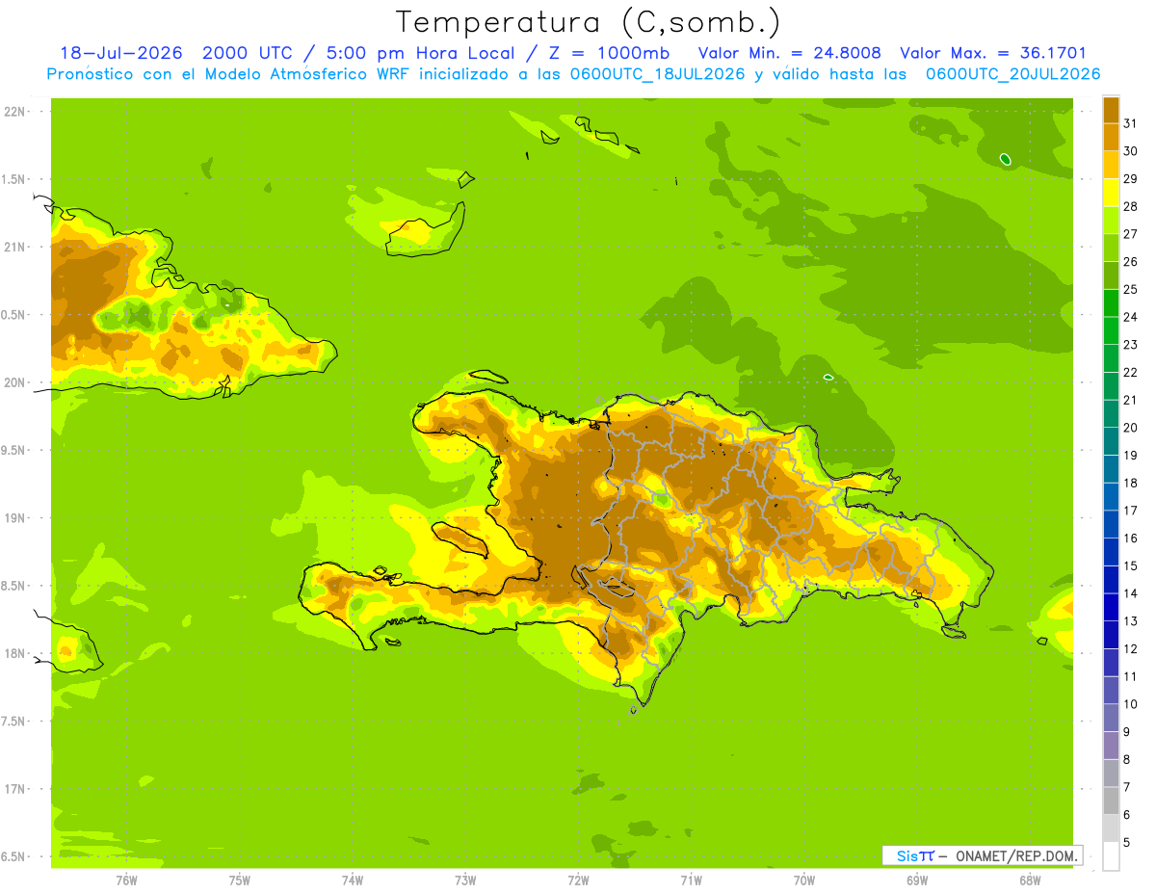Click the "19N" latitude axis label
The width and height of the screenshot is (1156, 893).
[14, 518]
